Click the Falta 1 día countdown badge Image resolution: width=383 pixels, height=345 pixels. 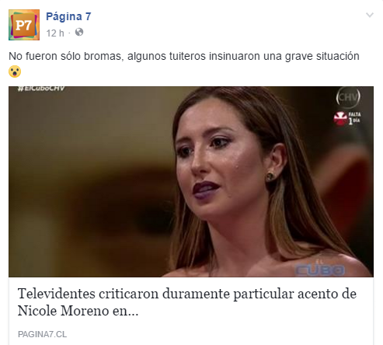pos(347,118)
